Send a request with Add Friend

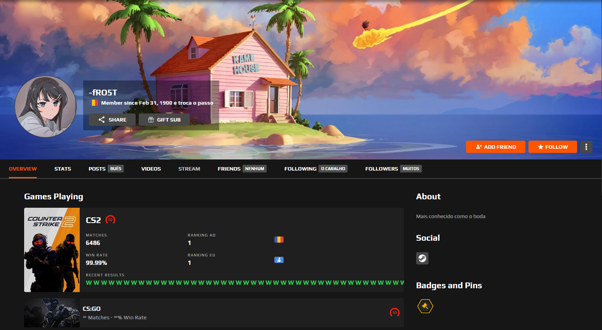[x=495, y=147]
